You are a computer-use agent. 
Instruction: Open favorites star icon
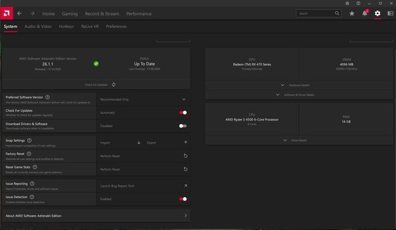pyautogui.click(x=352, y=14)
